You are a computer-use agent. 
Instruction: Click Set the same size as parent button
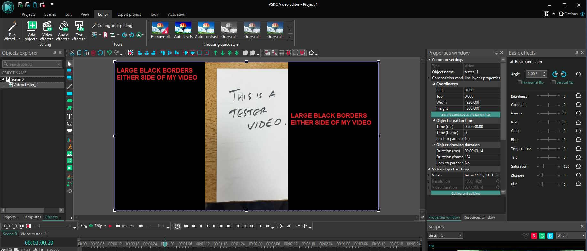[466, 114]
